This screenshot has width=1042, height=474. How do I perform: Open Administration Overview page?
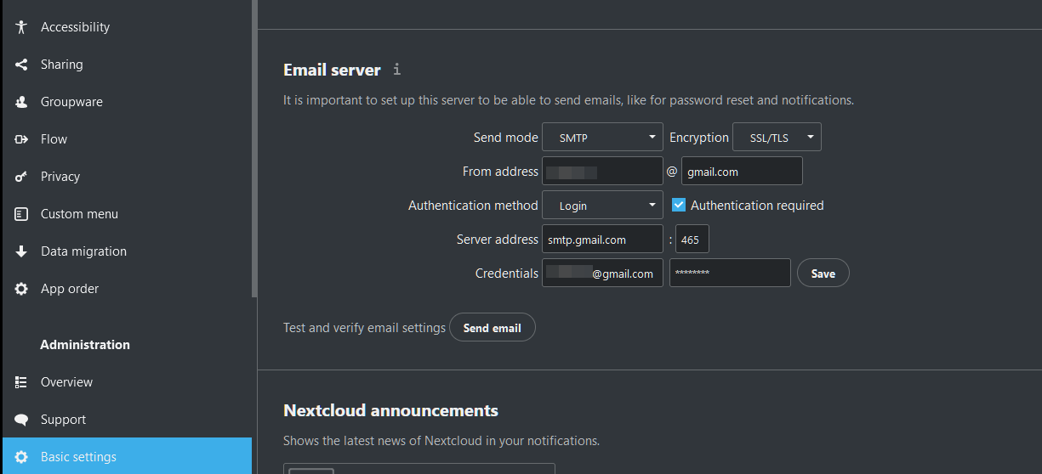[127, 382]
